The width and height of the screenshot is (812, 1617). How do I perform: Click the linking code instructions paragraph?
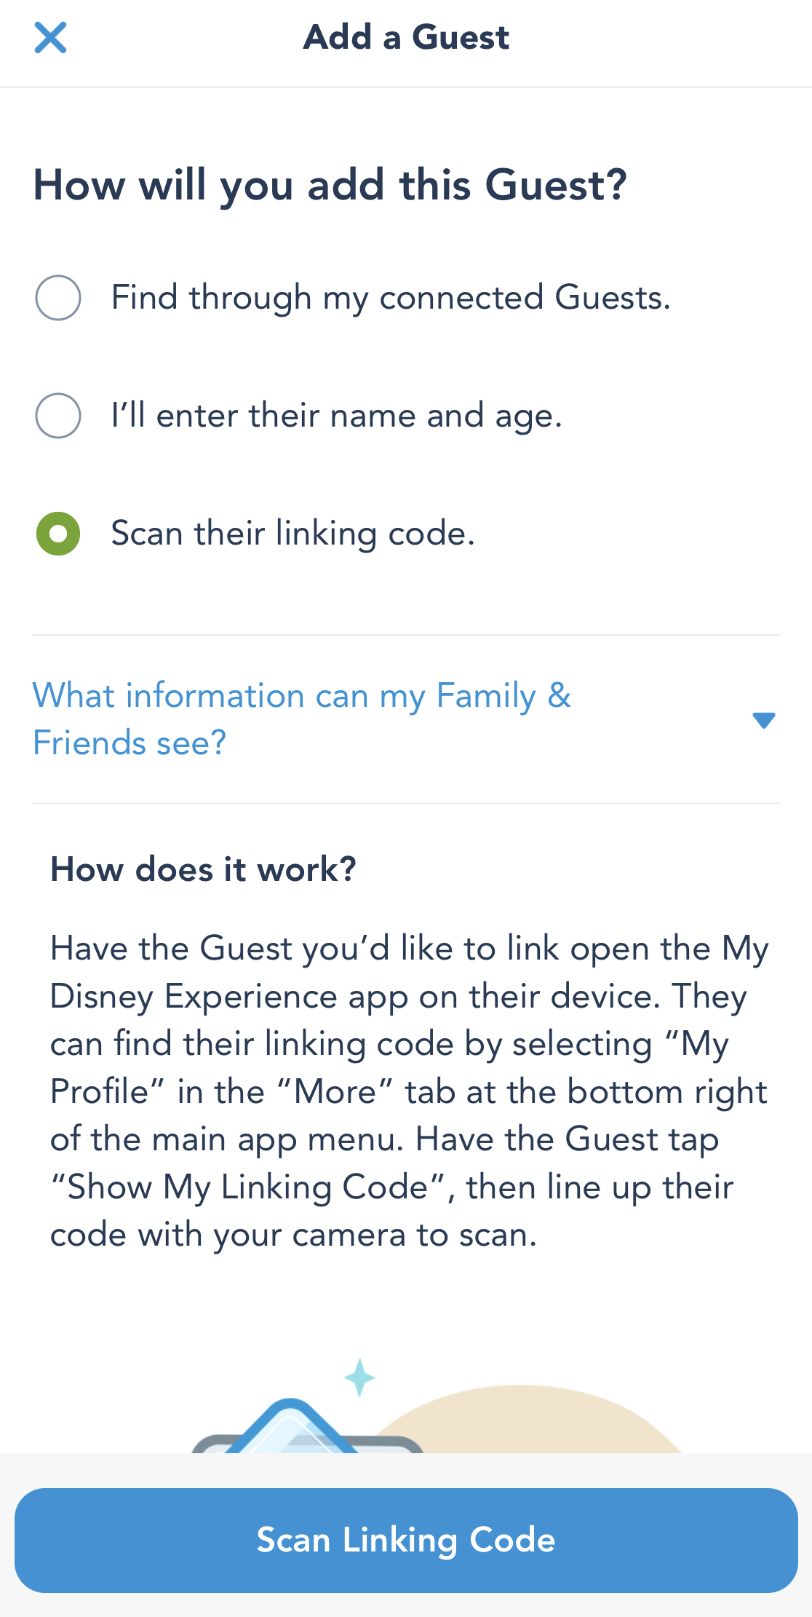406,1091
